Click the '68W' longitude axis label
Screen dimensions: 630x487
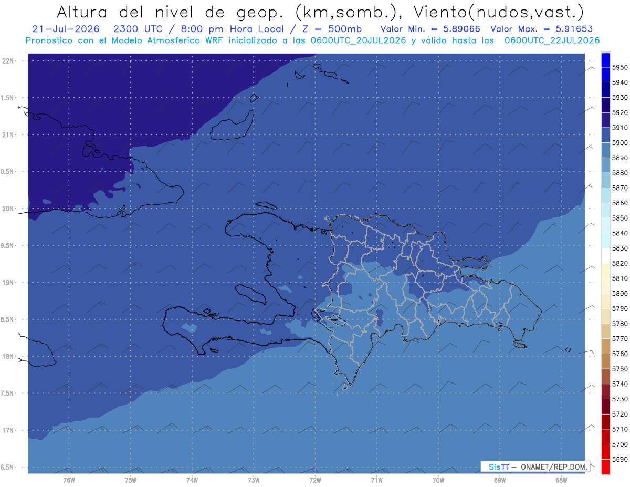[x=561, y=480]
